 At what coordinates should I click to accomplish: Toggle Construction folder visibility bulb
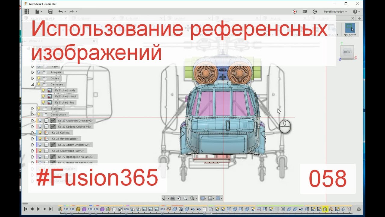[39, 115]
